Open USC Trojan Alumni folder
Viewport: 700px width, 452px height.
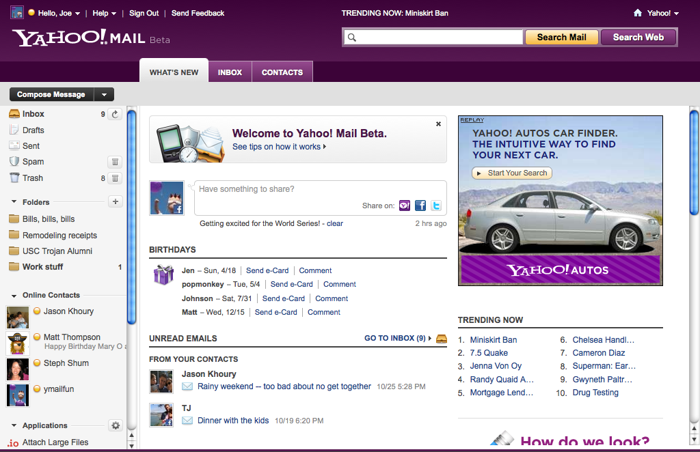tap(57, 251)
